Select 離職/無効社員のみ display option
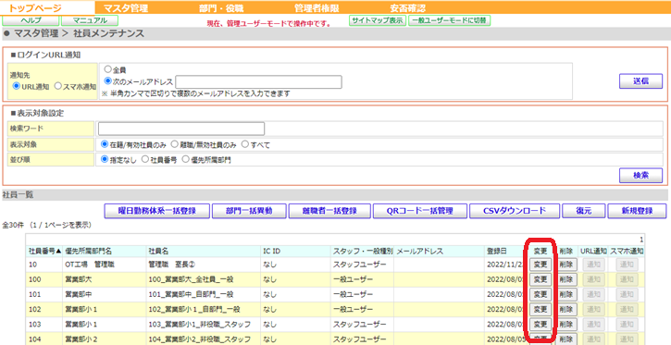Viewport: 671px width, 345px height. tap(174, 144)
